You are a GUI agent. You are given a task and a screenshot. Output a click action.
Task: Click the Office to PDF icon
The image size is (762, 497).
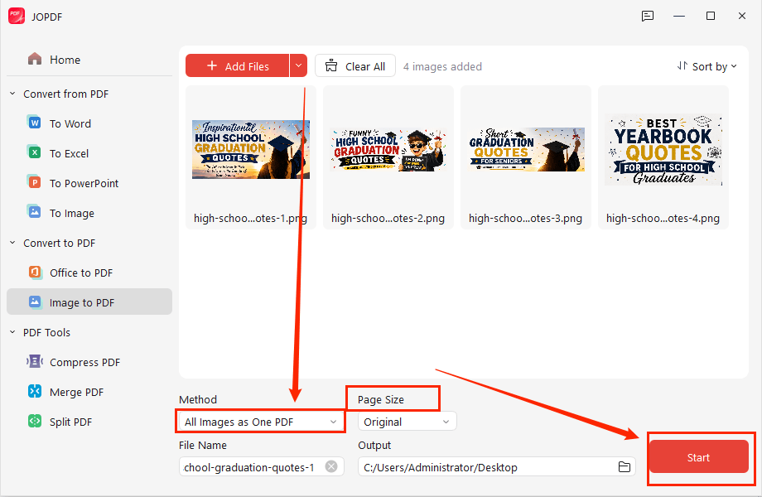point(35,272)
